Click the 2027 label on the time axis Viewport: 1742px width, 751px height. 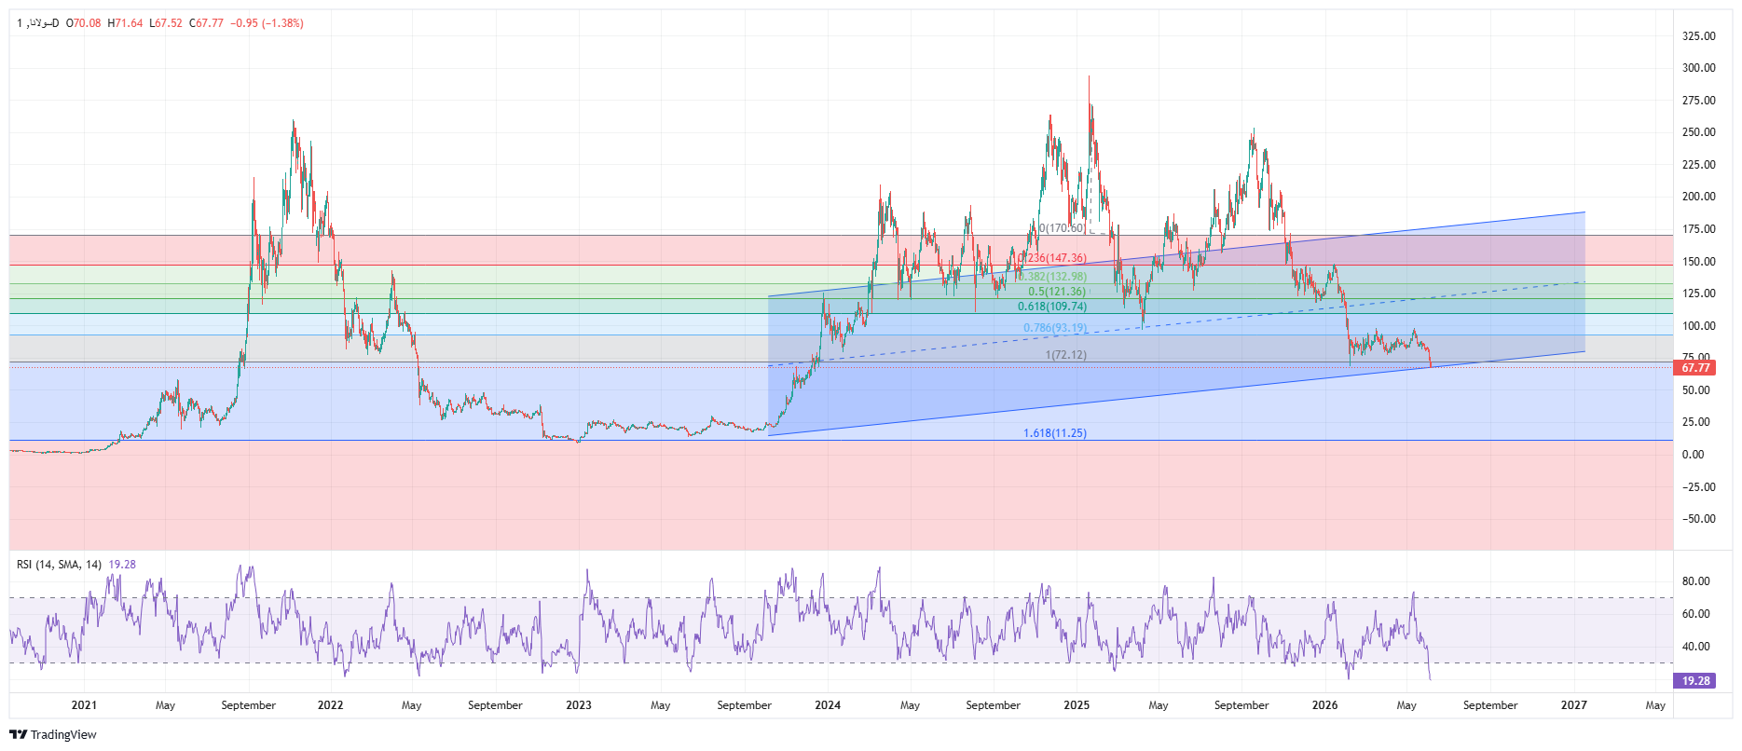click(x=1574, y=705)
